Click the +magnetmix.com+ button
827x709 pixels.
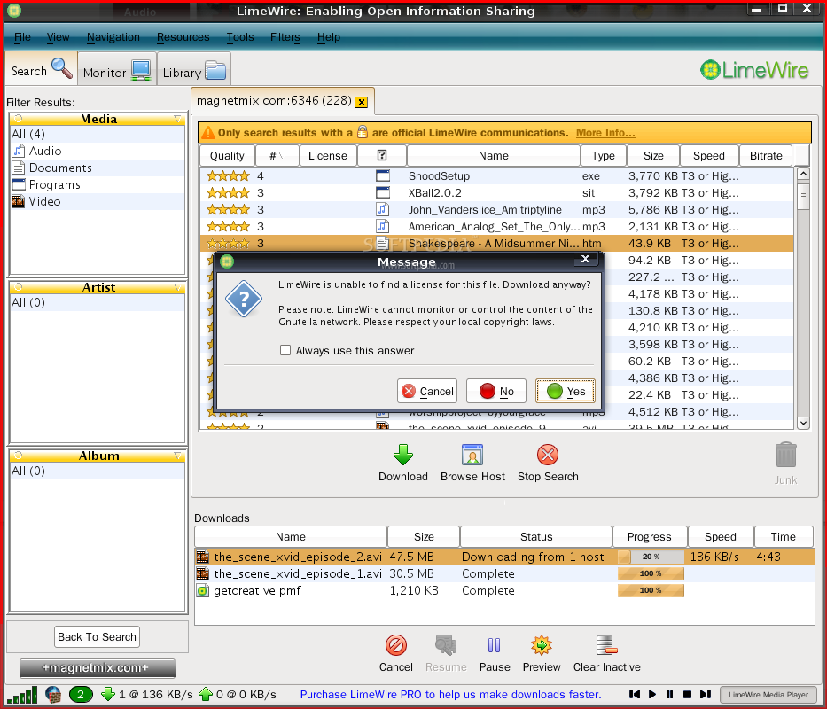pos(97,668)
